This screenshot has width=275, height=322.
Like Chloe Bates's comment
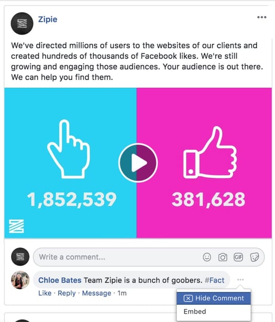(x=45, y=293)
